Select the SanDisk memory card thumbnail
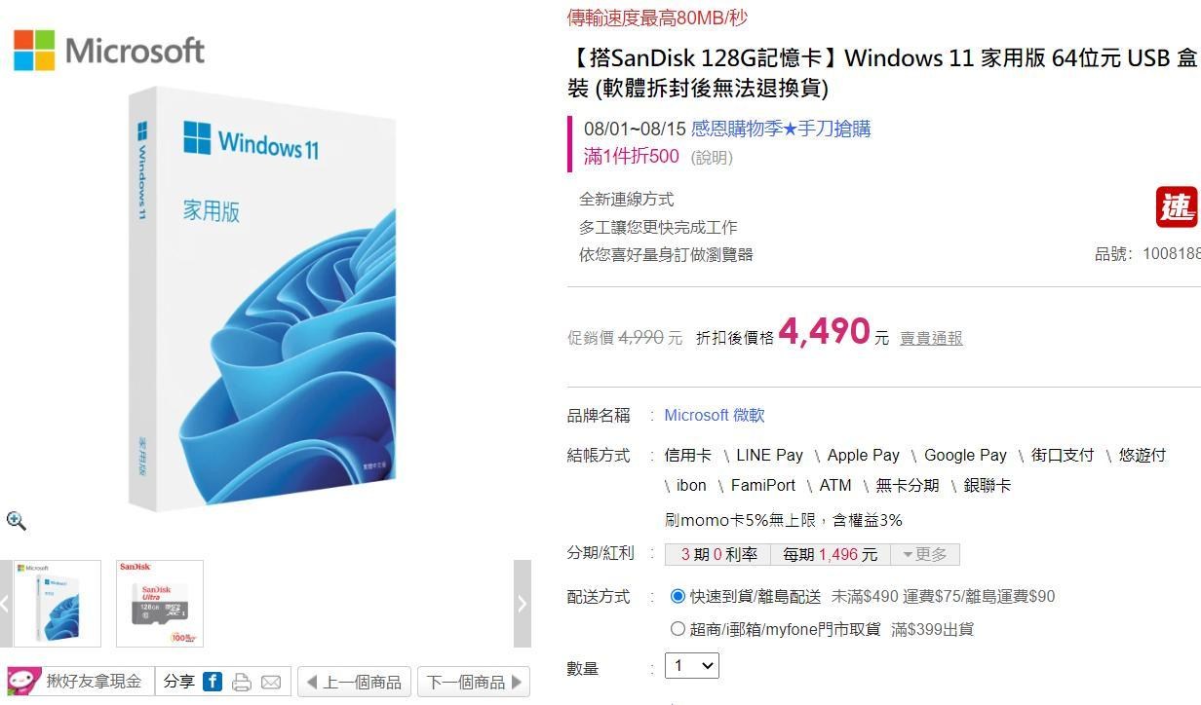This screenshot has height=705, width=1201. tap(159, 602)
